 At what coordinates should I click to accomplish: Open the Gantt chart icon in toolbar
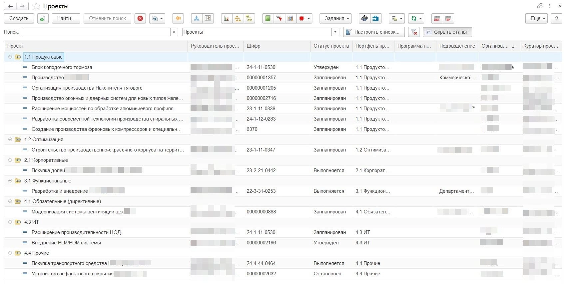click(x=226, y=19)
